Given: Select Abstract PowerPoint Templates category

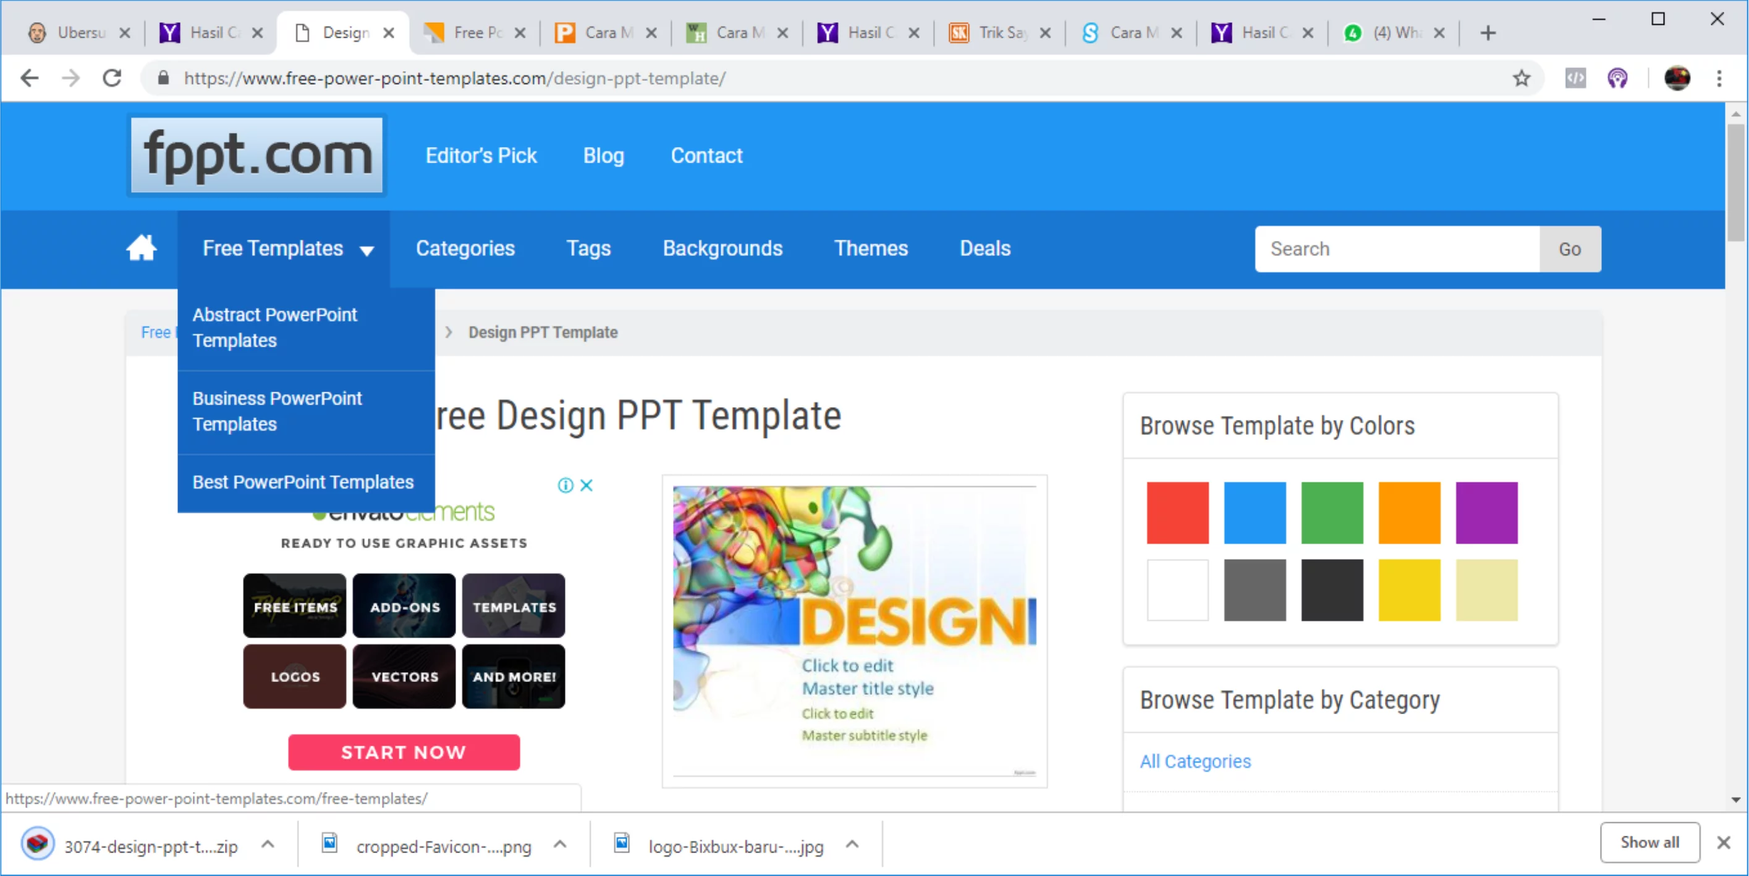Looking at the screenshot, I should 275,329.
